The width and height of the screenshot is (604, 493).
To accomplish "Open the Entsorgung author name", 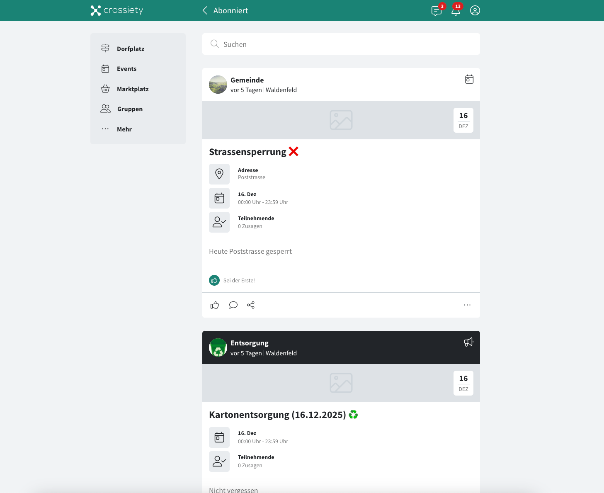I will tap(250, 343).
